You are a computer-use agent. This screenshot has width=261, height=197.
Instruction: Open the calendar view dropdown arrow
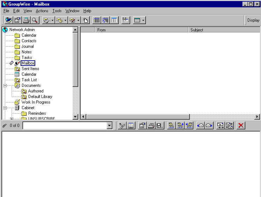pos(143,20)
